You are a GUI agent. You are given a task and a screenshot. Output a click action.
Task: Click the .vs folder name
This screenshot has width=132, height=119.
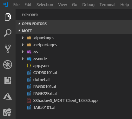[36, 52]
